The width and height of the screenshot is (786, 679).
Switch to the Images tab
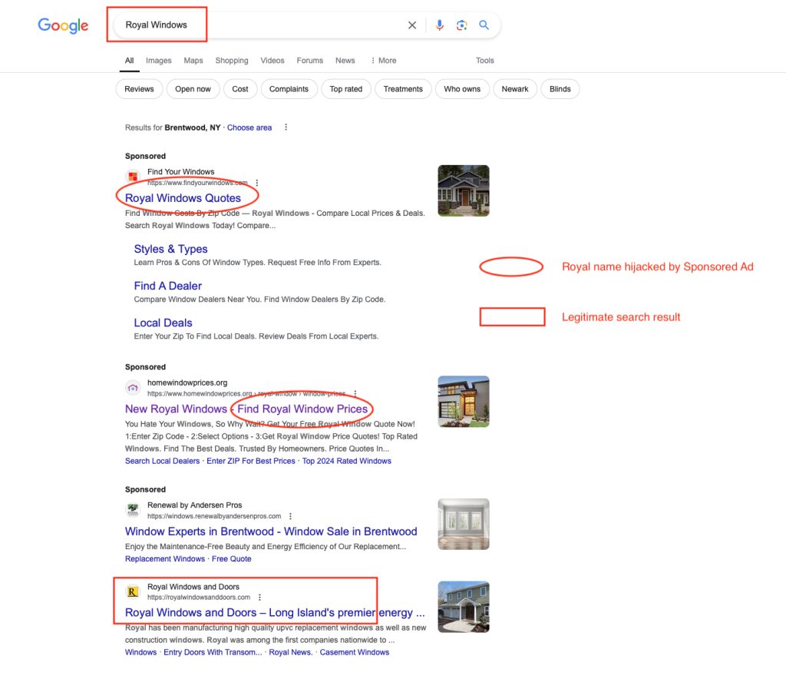tap(159, 61)
